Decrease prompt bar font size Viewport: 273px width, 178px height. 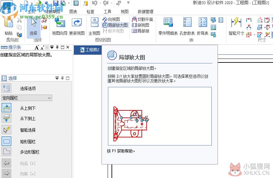42,48
